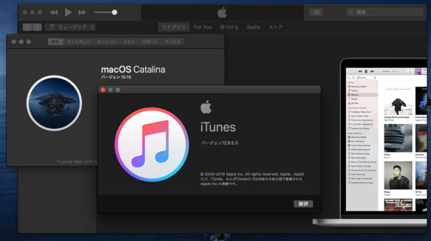Screen dimensions: 431x241
Task: Go back with the left arrow button
Action: 27,27
